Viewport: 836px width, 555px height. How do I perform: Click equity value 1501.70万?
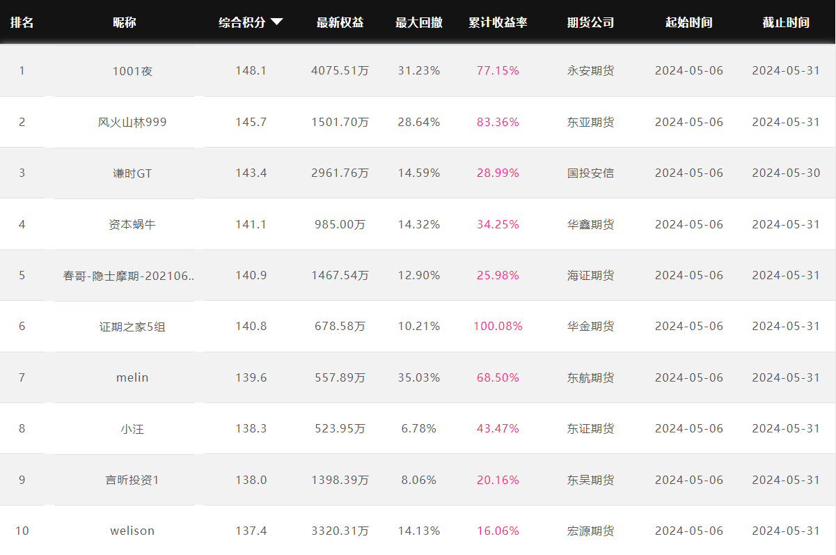pyautogui.click(x=340, y=122)
